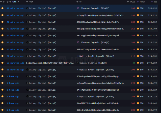Viewport: 161px width, 113px height.
Task: Click the Galaxy Digital logo in the $23.77M row
Action: (x=27, y=110)
